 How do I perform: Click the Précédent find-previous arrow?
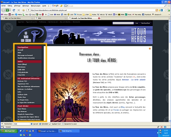pos(44,124)
